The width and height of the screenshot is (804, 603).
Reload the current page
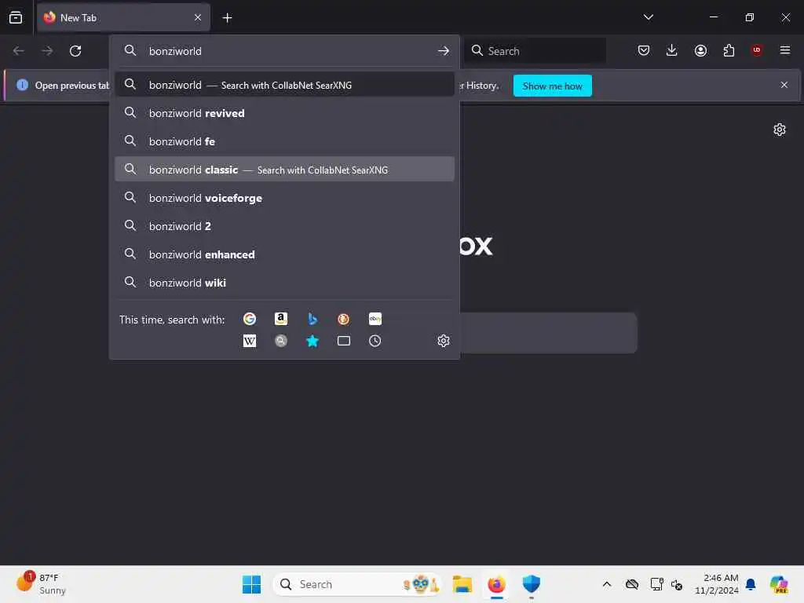[75, 51]
